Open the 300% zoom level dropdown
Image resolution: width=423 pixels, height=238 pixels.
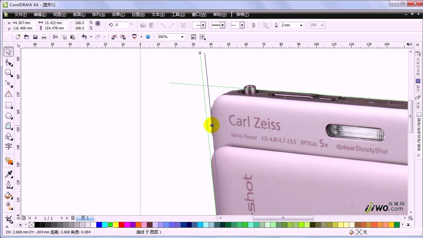pos(182,37)
